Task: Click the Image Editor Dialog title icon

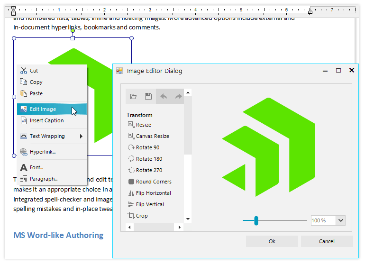Action: coord(119,71)
